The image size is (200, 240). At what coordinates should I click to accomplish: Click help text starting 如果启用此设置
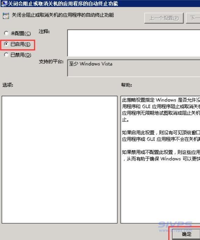click(161, 136)
